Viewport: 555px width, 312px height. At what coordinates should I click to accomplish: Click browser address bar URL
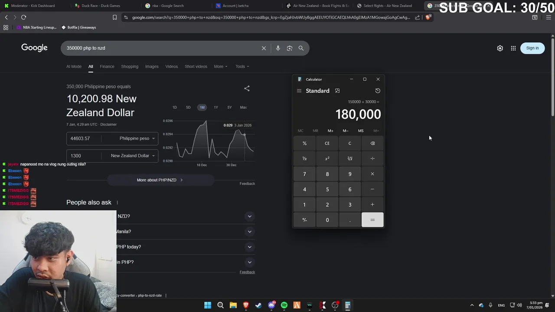point(271,17)
